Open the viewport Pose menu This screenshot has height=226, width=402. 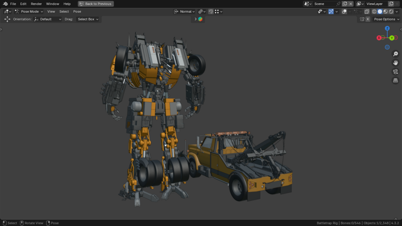[x=77, y=12]
